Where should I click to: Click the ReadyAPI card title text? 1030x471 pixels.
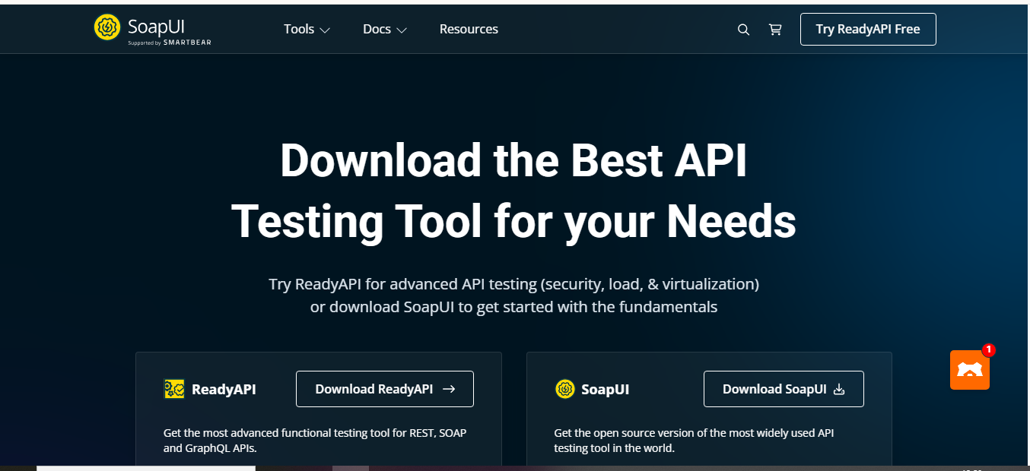point(224,390)
